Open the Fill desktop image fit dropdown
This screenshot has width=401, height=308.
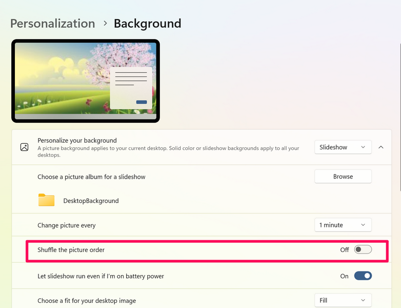tap(343, 300)
